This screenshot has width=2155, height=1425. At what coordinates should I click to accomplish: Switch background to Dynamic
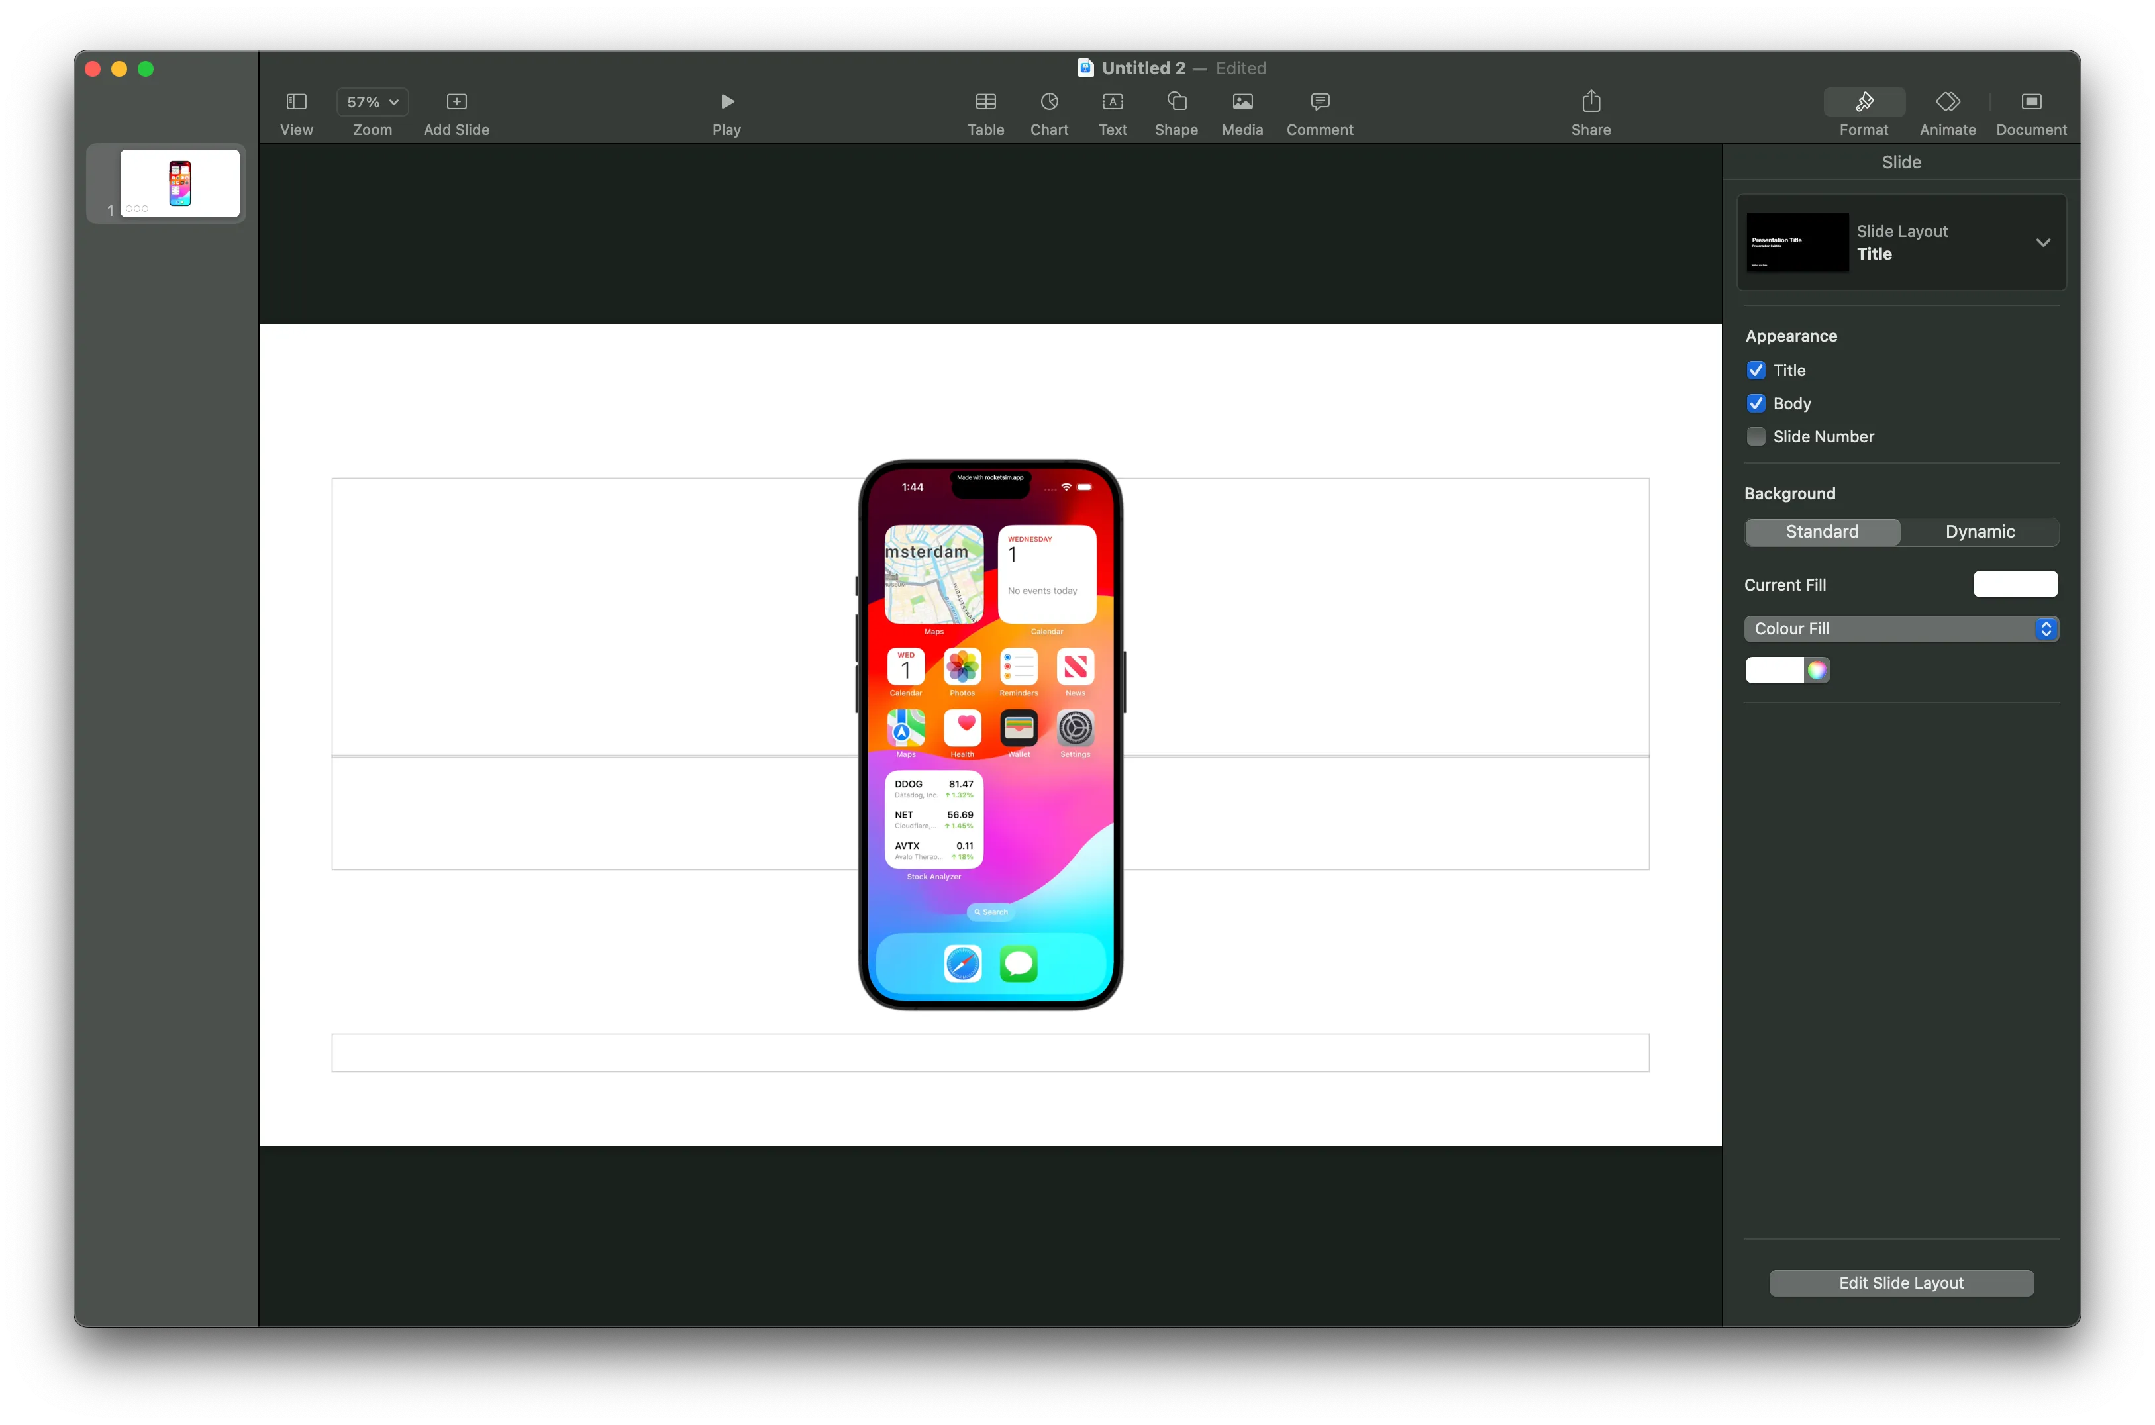(x=1980, y=532)
